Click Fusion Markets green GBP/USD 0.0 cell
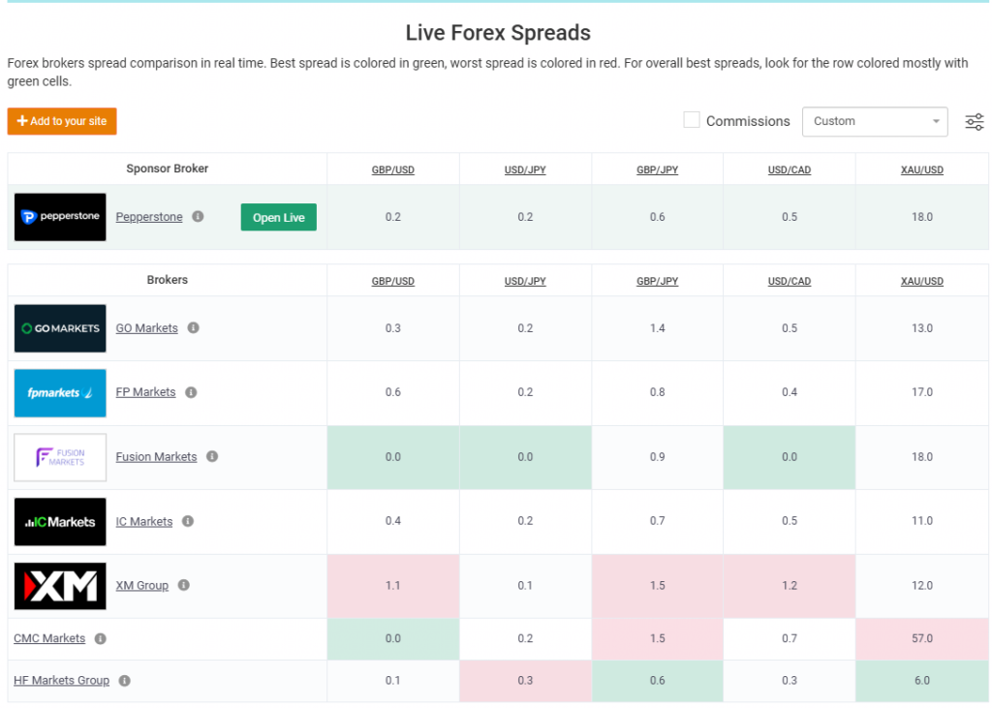 point(393,457)
